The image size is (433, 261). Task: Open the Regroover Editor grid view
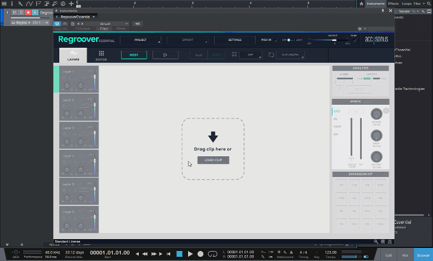coord(101,56)
